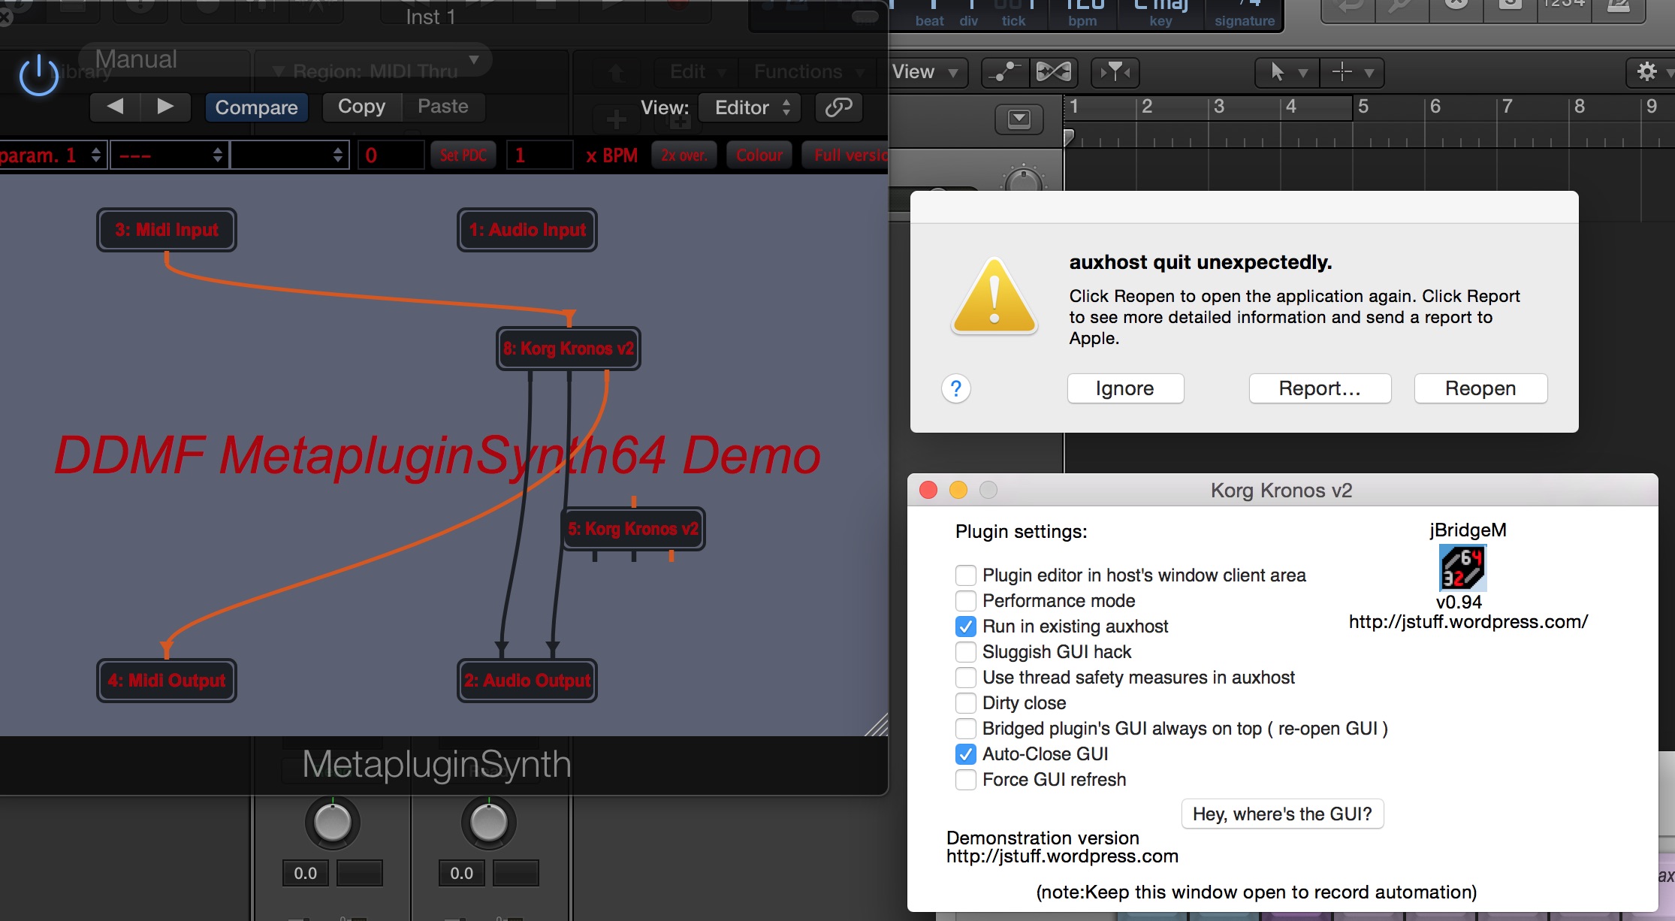Image resolution: width=1675 pixels, height=921 pixels.
Task: Open the View menu in tracks area
Action: pyautogui.click(x=928, y=72)
